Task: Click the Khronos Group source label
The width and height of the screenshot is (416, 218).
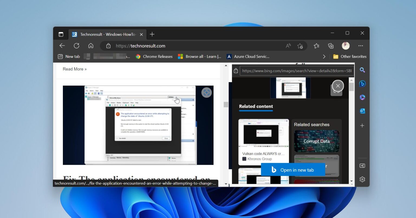Action: [x=259, y=159]
